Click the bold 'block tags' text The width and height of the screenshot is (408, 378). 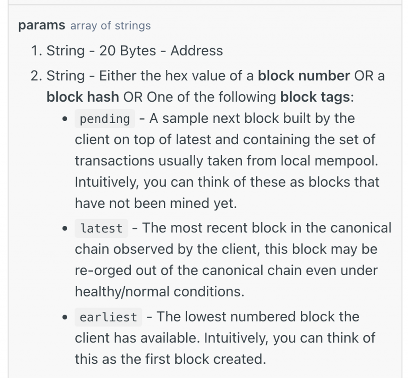(x=315, y=97)
